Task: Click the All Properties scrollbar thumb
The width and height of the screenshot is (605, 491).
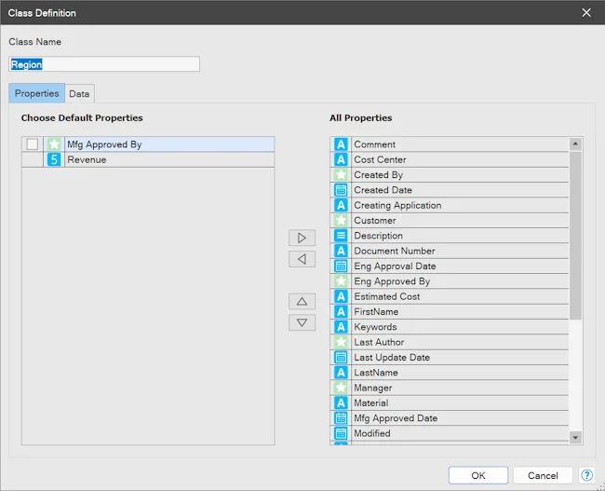Action: click(575, 235)
